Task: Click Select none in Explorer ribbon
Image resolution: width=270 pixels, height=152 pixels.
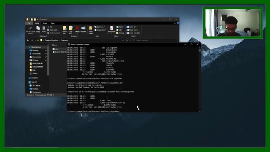Action: click(132, 30)
